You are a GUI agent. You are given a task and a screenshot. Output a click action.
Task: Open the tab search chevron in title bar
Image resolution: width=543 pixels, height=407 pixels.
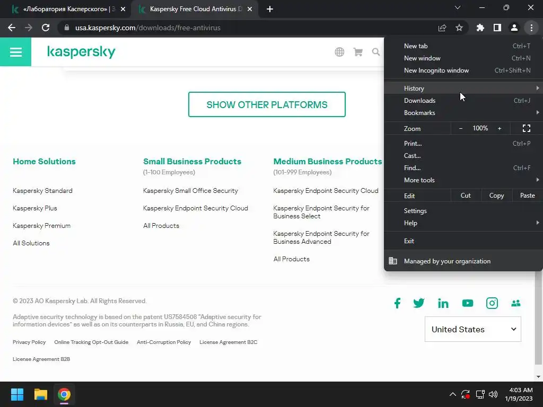(458, 7)
